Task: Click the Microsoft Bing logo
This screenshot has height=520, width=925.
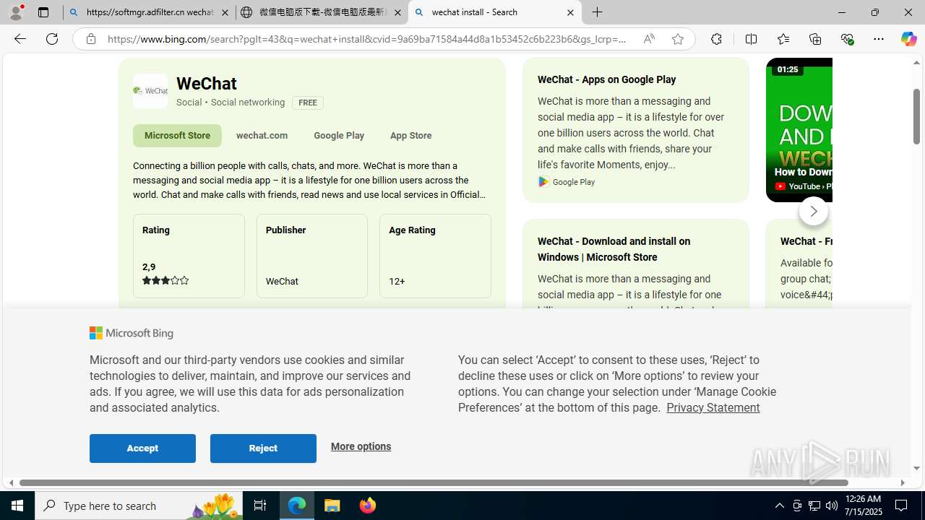Action: click(x=132, y=333)
